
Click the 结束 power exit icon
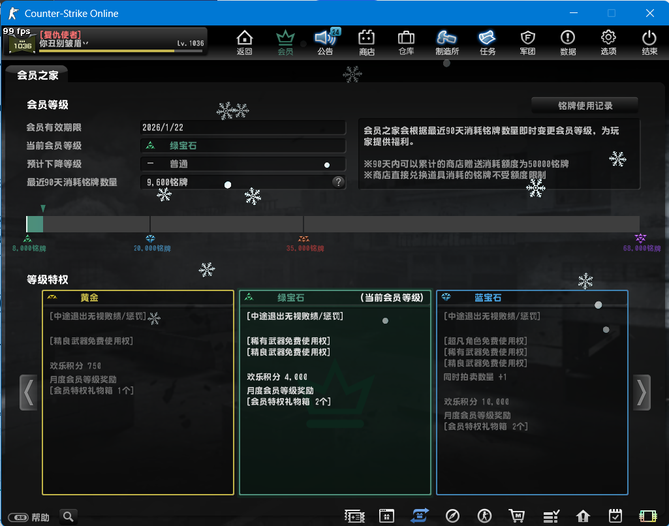[649, 42]
